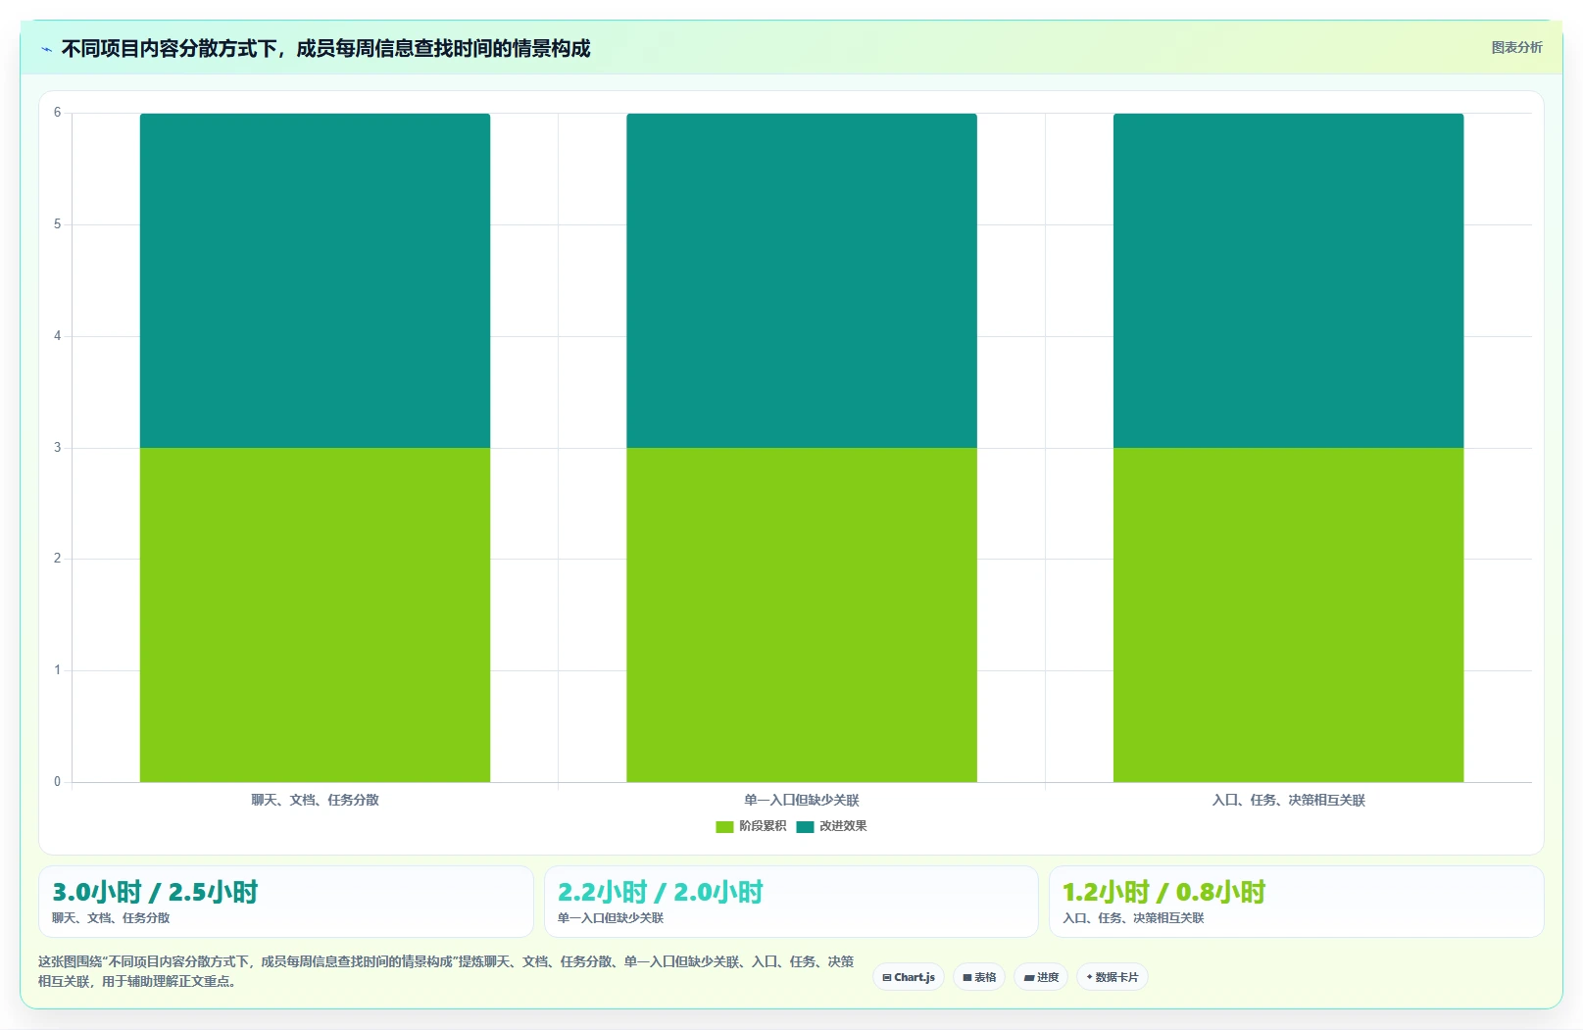
Task: Click the y-axis tick label 5
Action: pos(57,224)
